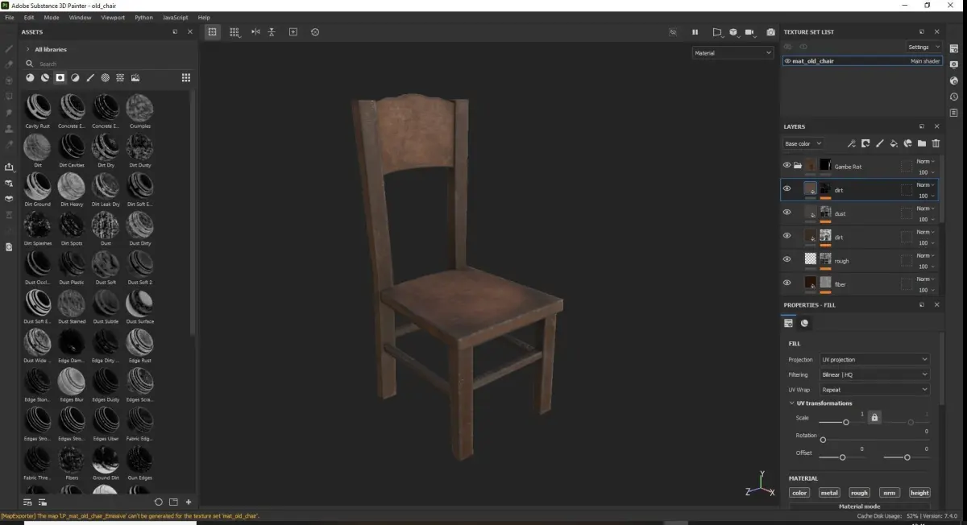Toggle the metal material channel button
967x525 pixels.
829,493
